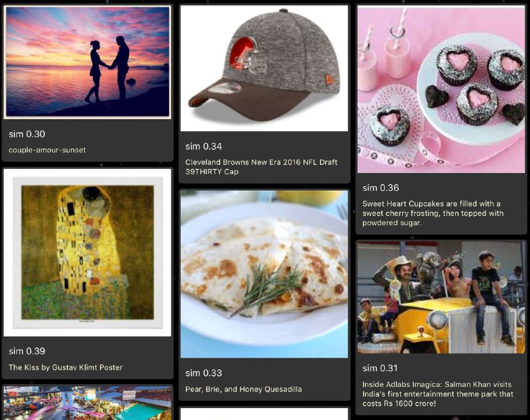
Task: Select the sim 0.34 score label
Action: 203,146
